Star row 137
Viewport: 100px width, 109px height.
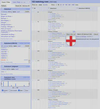(33, 41)
